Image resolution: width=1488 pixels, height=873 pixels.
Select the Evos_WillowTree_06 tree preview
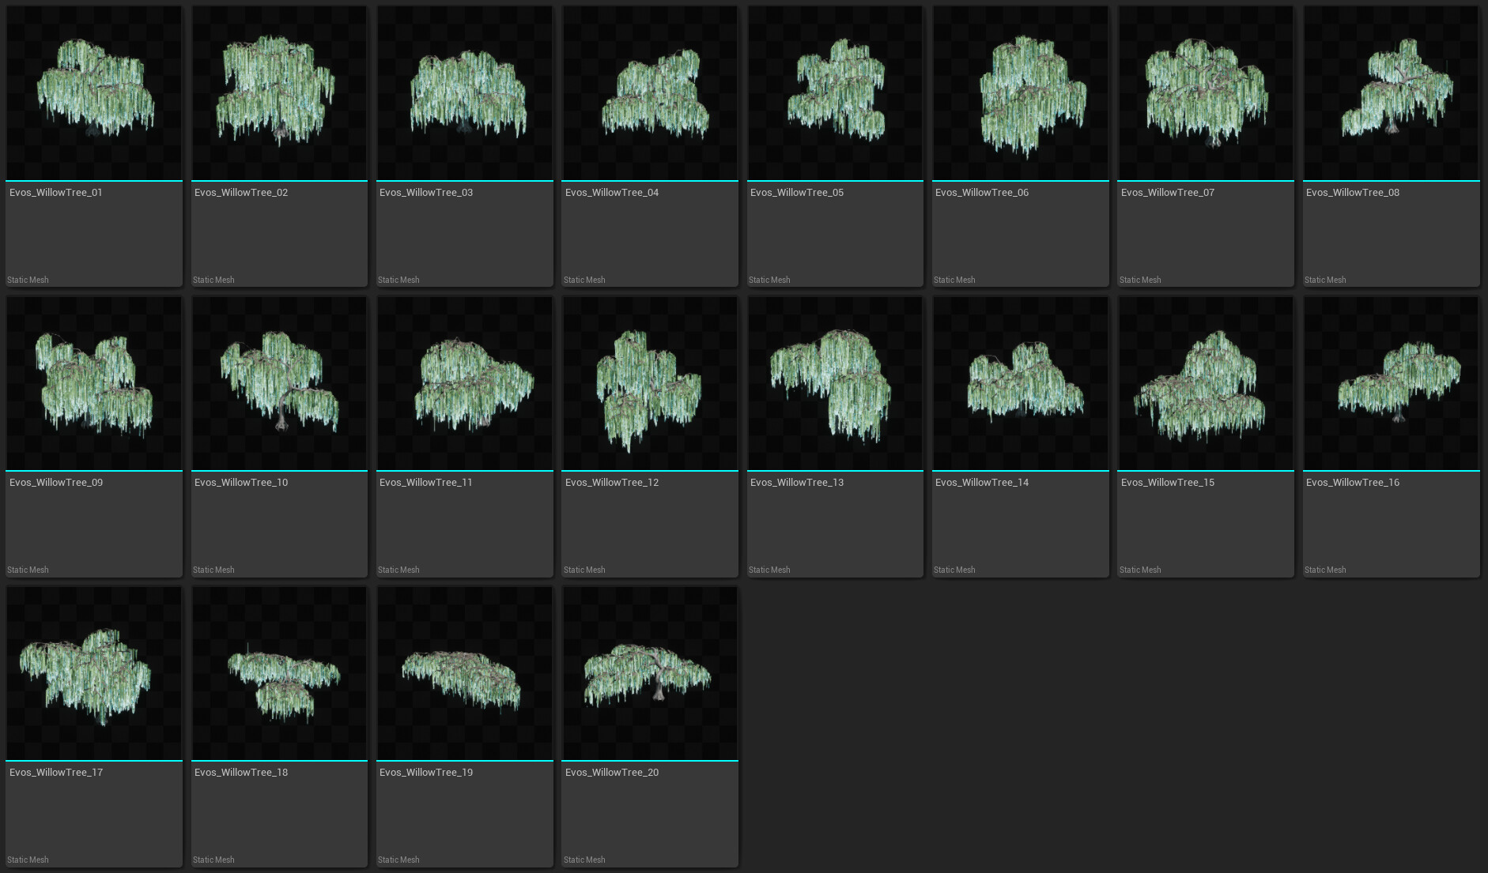click(x=1021, y=93)
